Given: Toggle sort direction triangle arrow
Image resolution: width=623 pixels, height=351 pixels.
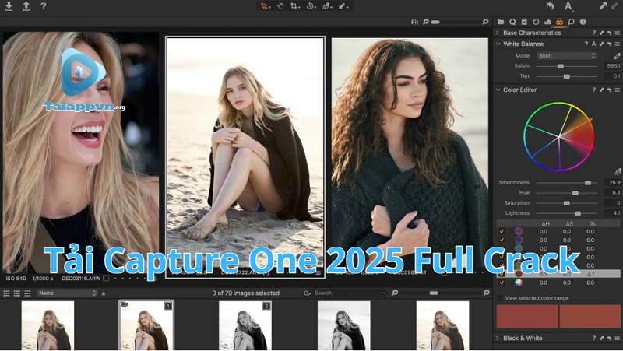Looking at the screenshot, I should [104, 293].
